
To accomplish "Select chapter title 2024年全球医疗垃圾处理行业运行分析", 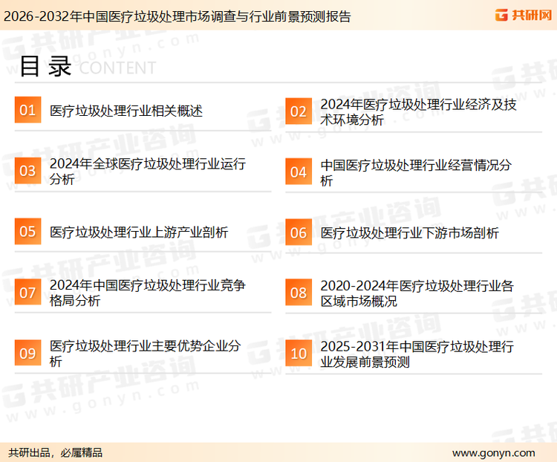I will point(148,172).
